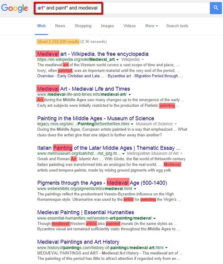Open Italian Painting of the Later Middle Ages result

(109, 148)
